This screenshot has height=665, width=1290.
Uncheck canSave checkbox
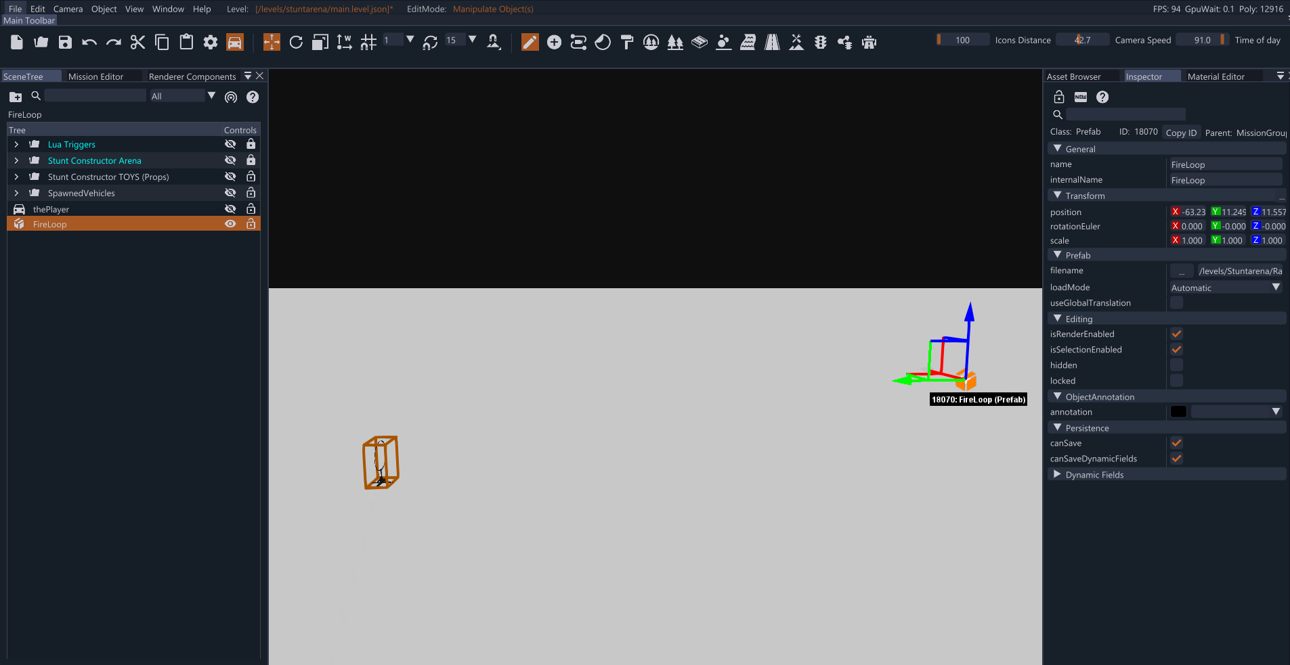[1176, 442]
